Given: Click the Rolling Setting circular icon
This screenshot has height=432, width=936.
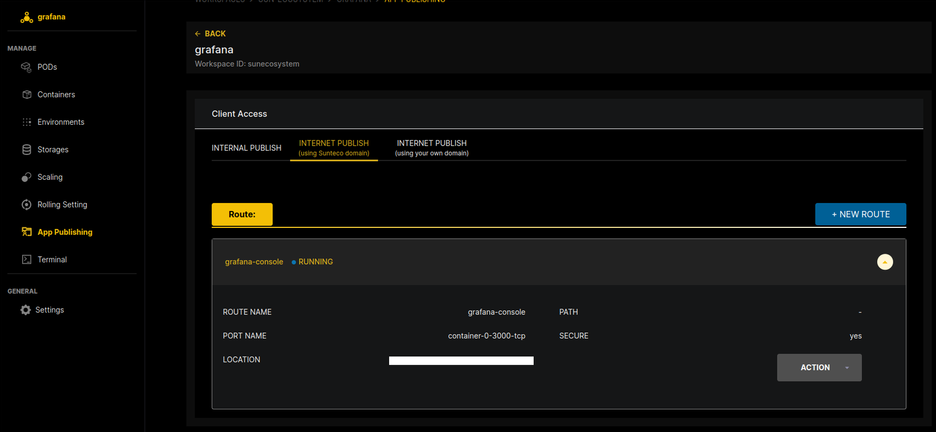Looking at the screenshot, I should pyautogui.click(x=27, y=205).
